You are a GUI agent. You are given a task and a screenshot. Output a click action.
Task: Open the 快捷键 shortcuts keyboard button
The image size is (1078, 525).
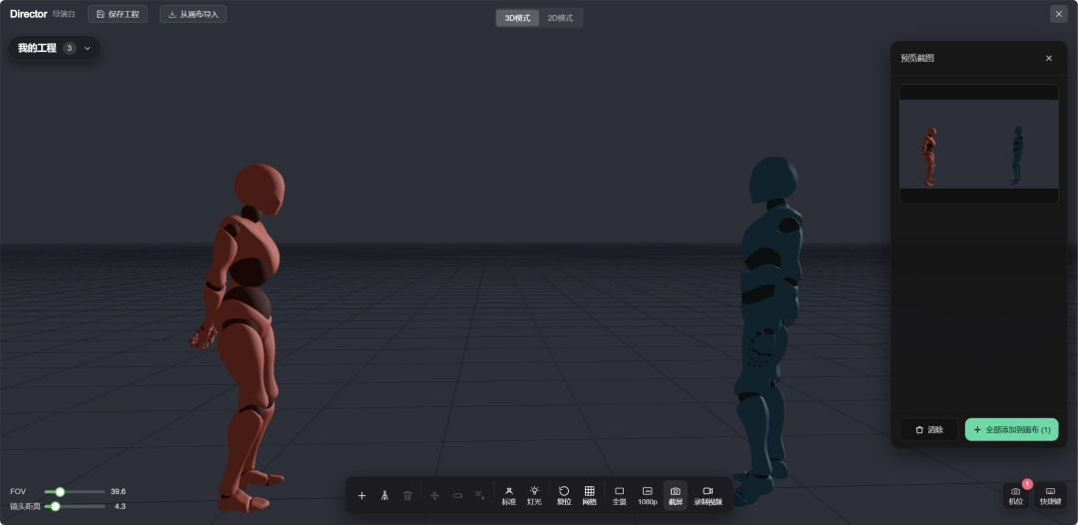coord(1050,495)
